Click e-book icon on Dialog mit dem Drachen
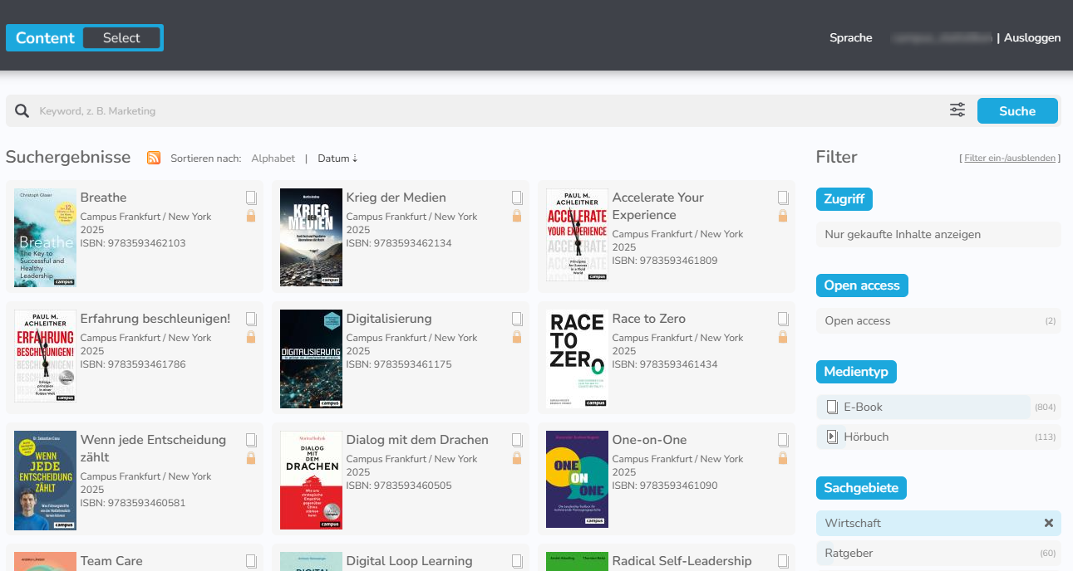Screen dimensions: 1073x571 [517, 440]
